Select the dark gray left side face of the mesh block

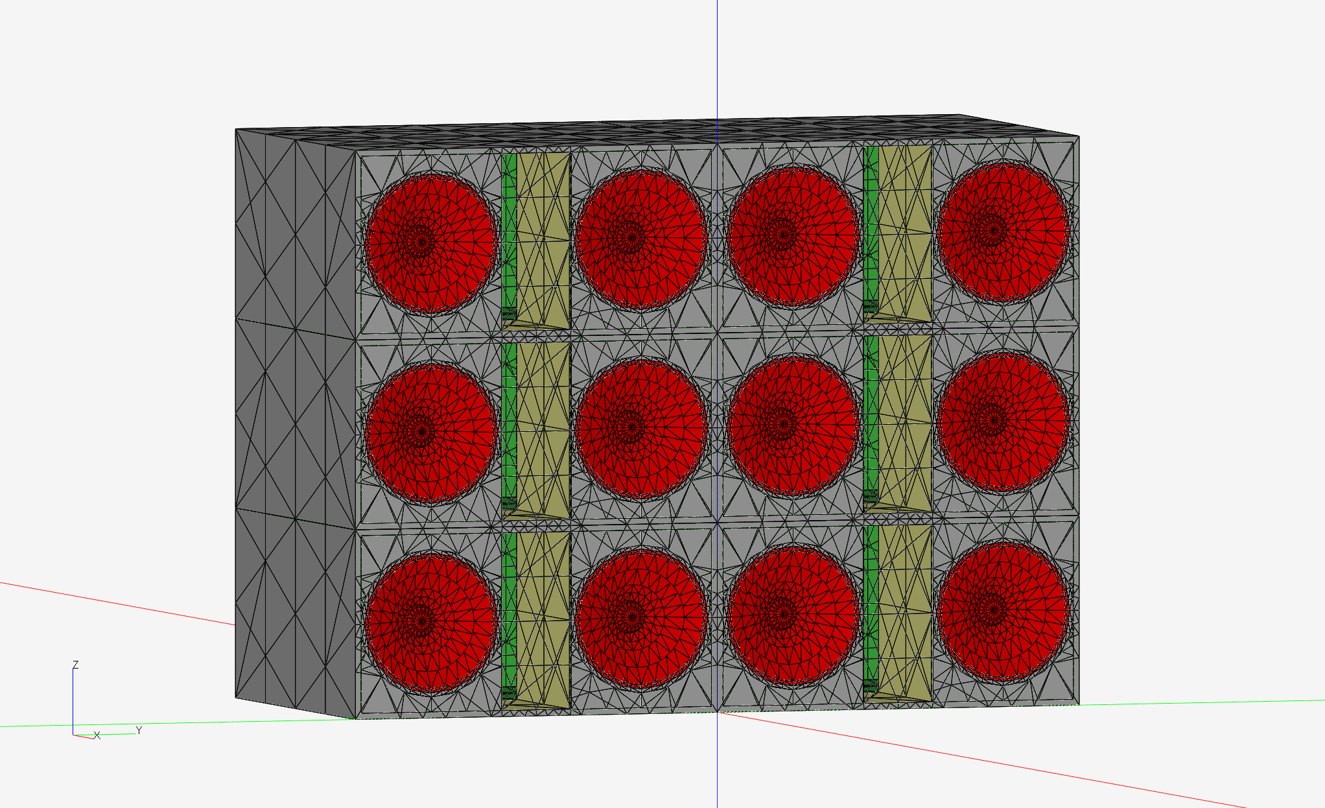coord(296,423)
